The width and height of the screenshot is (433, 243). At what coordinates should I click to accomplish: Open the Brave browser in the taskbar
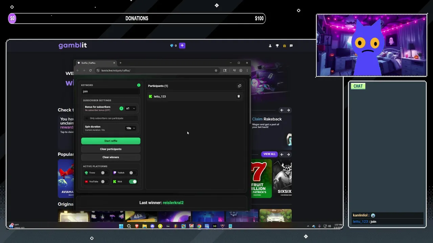pos(137,226)
